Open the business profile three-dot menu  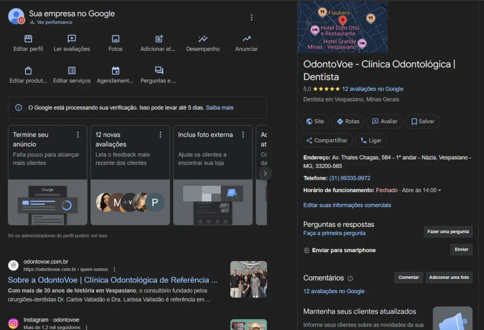[251, 17]
